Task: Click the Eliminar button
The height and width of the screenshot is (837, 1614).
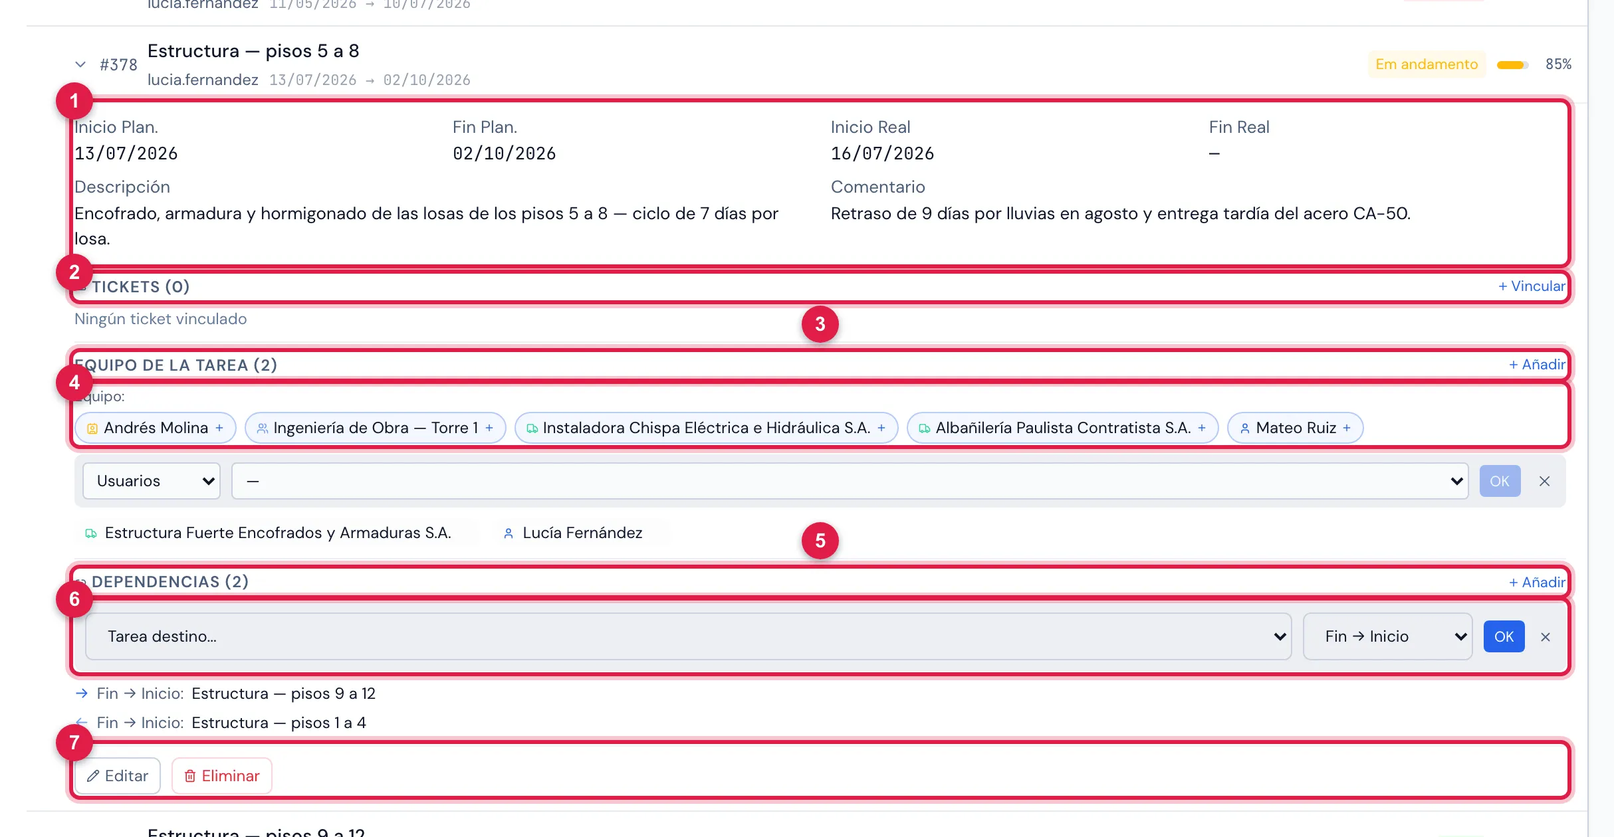Action: pos(222,776)
